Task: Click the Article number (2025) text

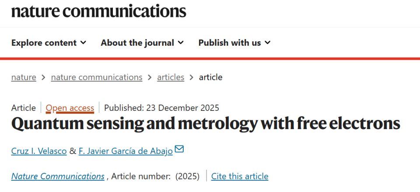Action: point(155,176)
